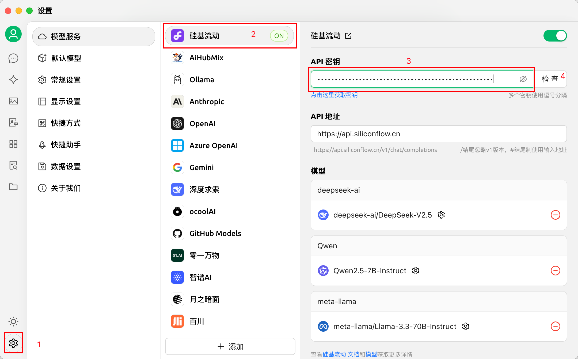Open external link icon beside 硅基流动 title
Screen dimensions: 578x359
[348, 36]
